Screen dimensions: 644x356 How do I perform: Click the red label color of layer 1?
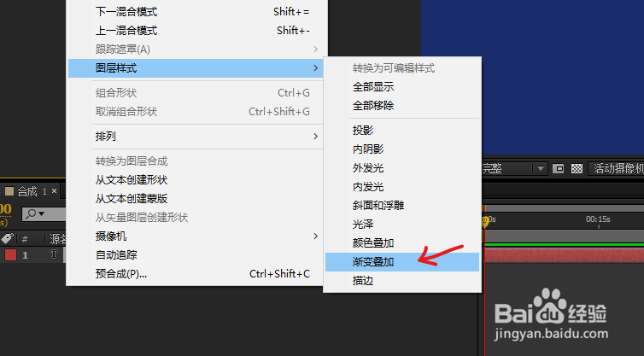point(11,255)
